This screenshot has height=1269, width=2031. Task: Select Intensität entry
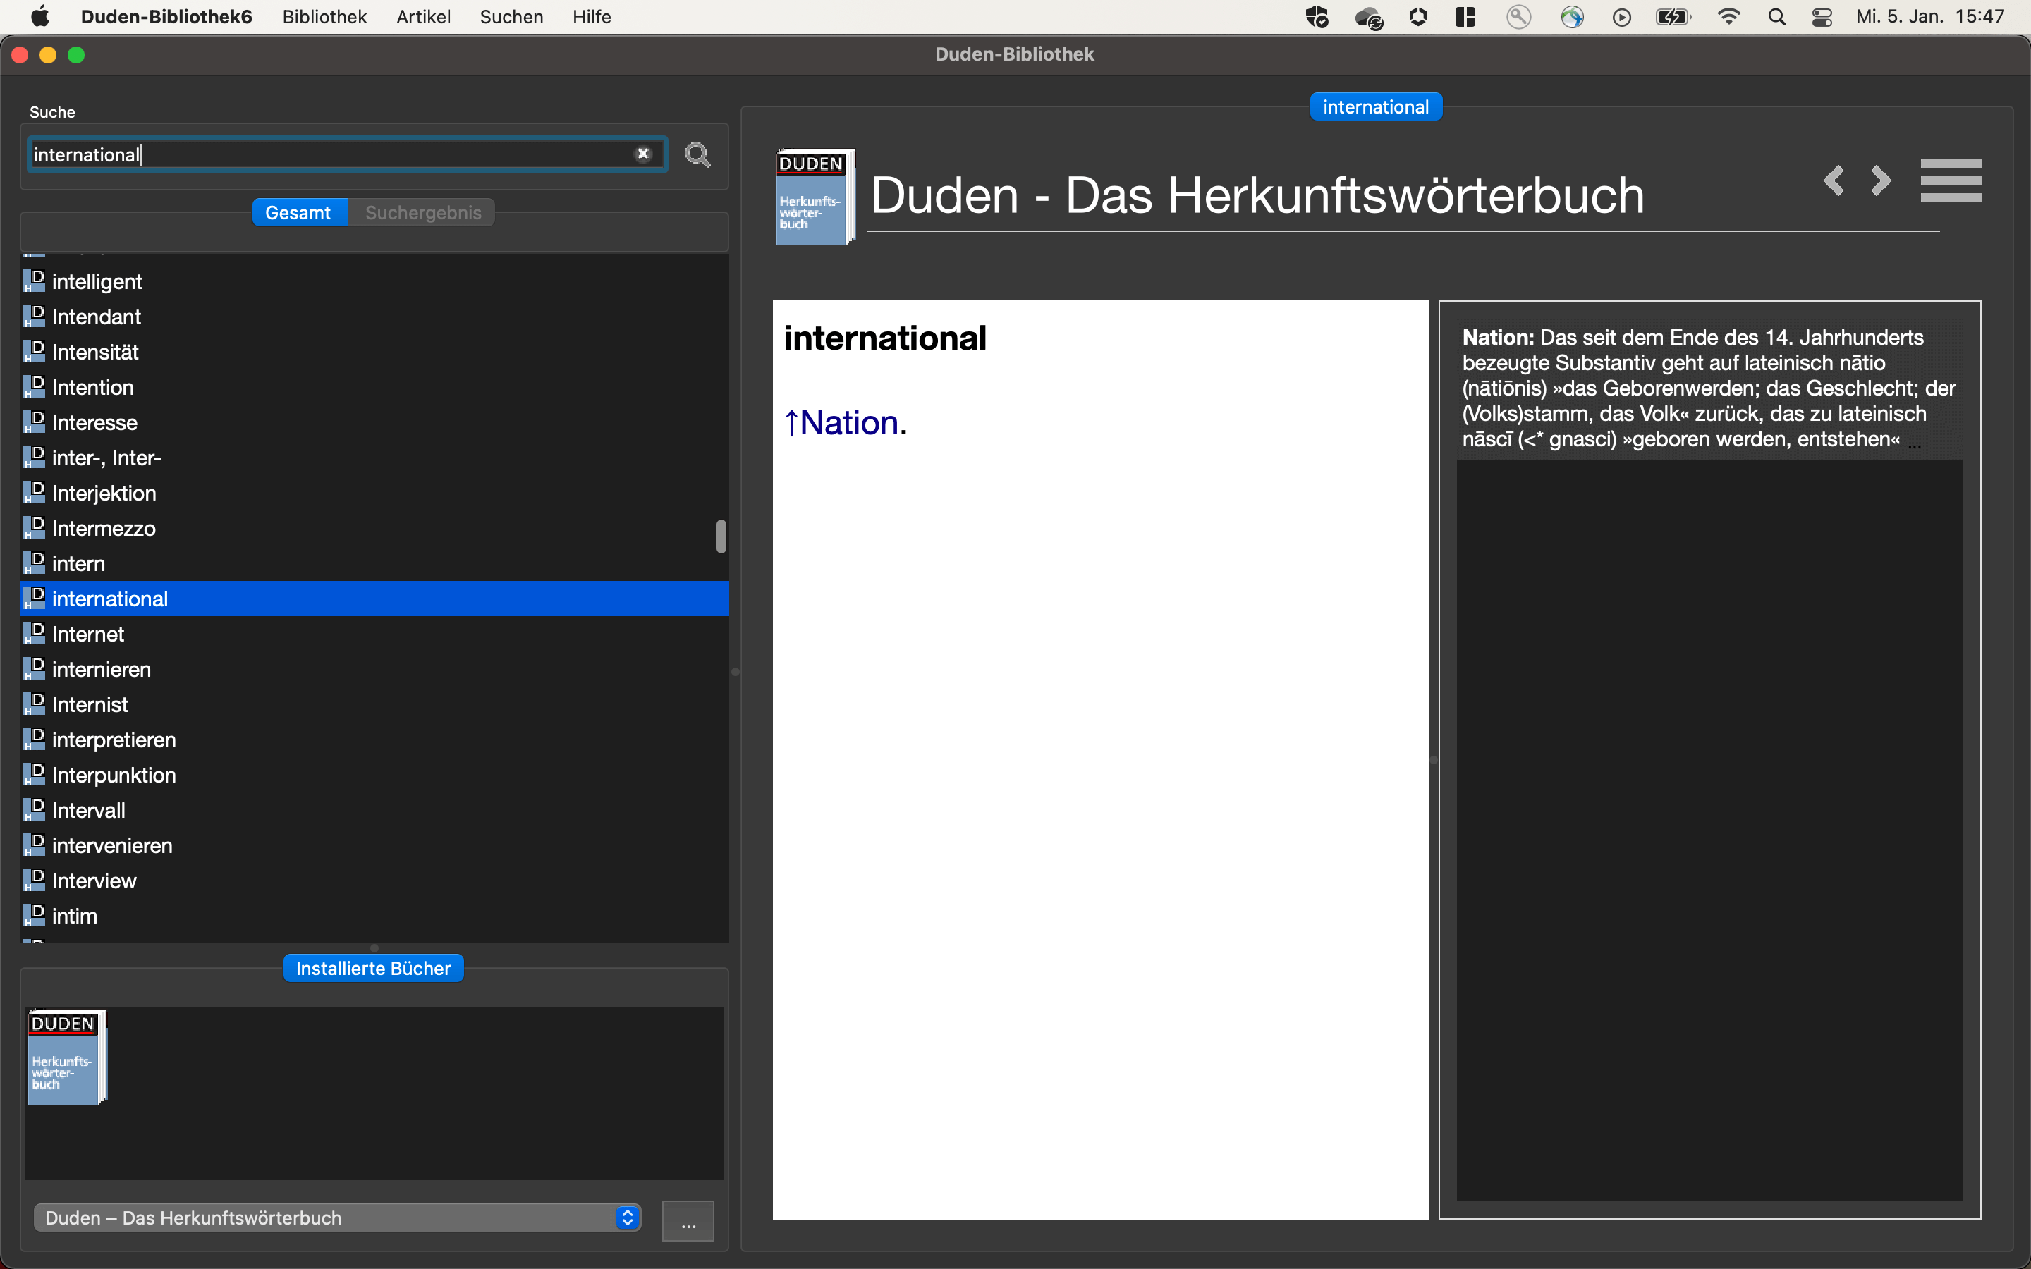(374, 352)
